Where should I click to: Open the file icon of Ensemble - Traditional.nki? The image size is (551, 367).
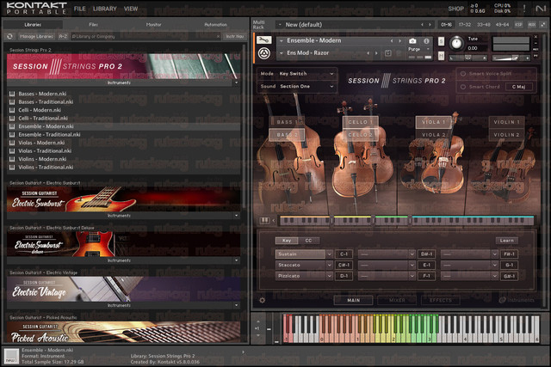pos(12,134)
